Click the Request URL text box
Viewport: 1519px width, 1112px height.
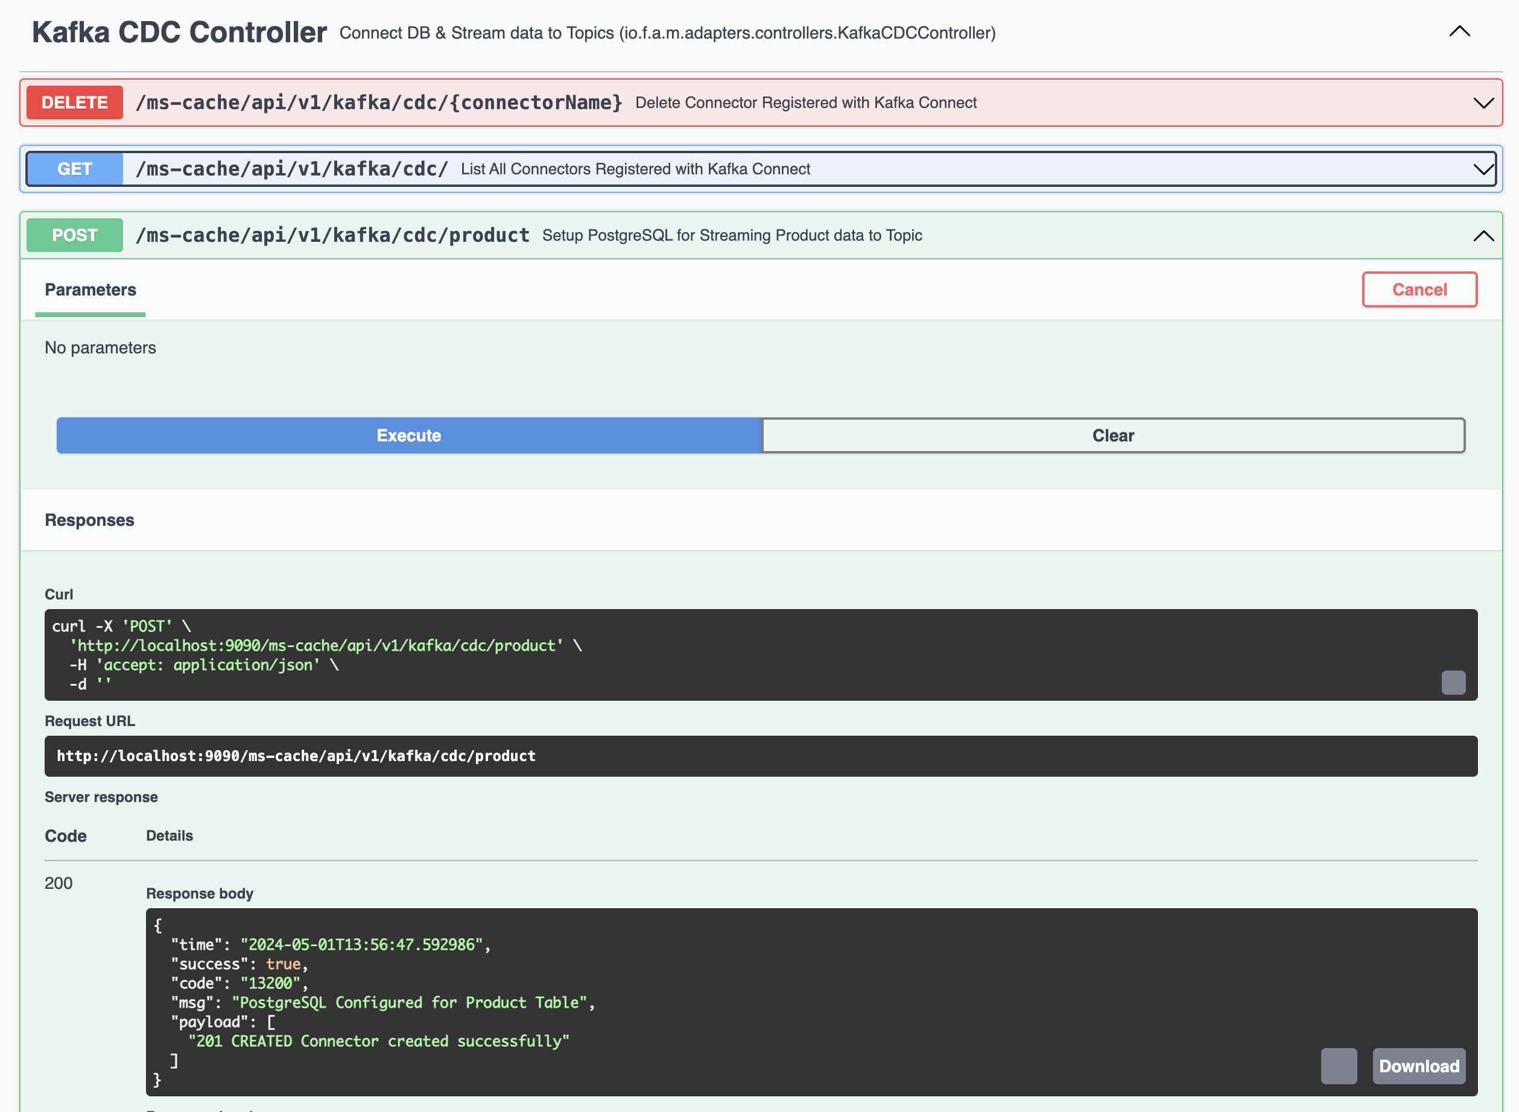(760, 756)
